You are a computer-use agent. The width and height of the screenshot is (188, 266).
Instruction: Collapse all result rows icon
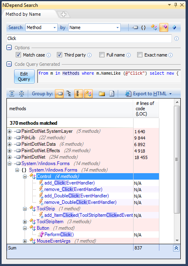pyautogui.click(x=21, y=94)
